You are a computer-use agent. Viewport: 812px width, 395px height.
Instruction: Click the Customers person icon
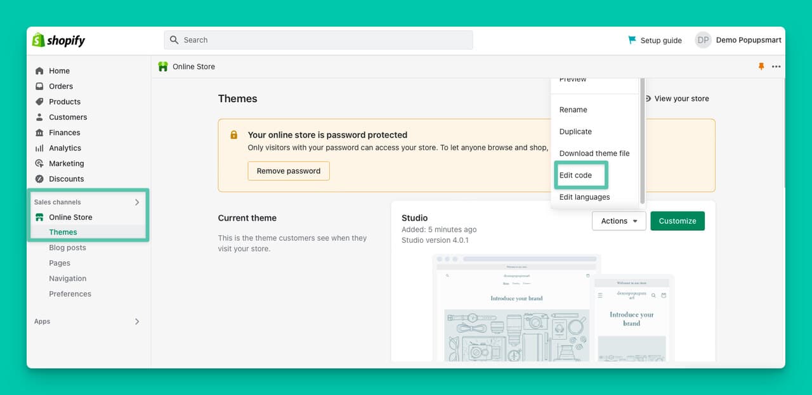click(39, 117)
